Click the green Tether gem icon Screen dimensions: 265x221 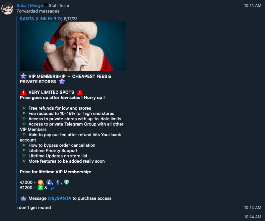[x=67, y=182]
